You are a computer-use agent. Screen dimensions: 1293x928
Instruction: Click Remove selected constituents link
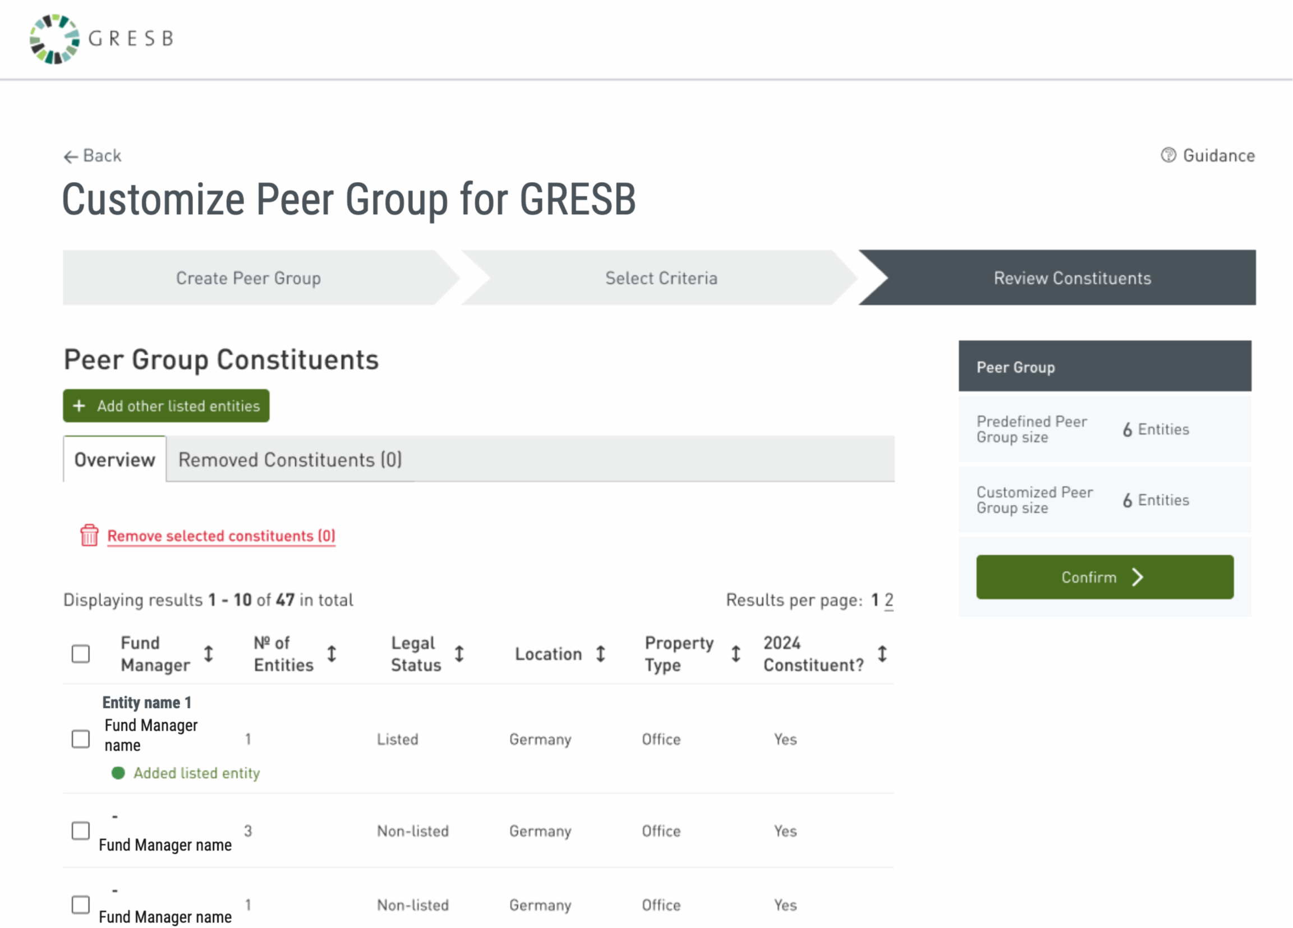[x=221, y=536]
